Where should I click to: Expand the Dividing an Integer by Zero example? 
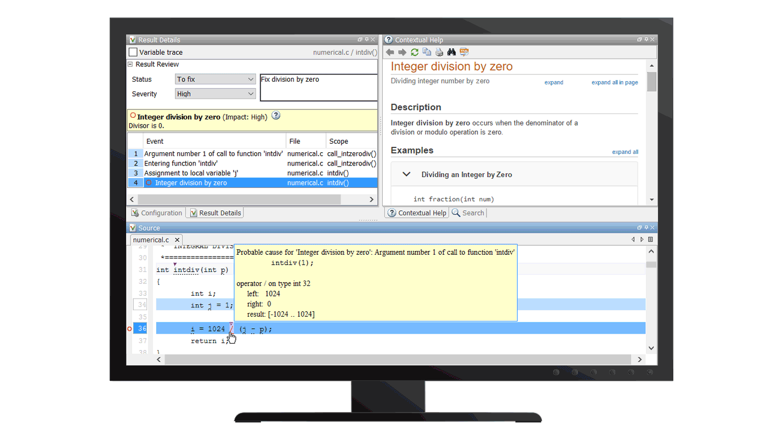[x=406, y=174]
